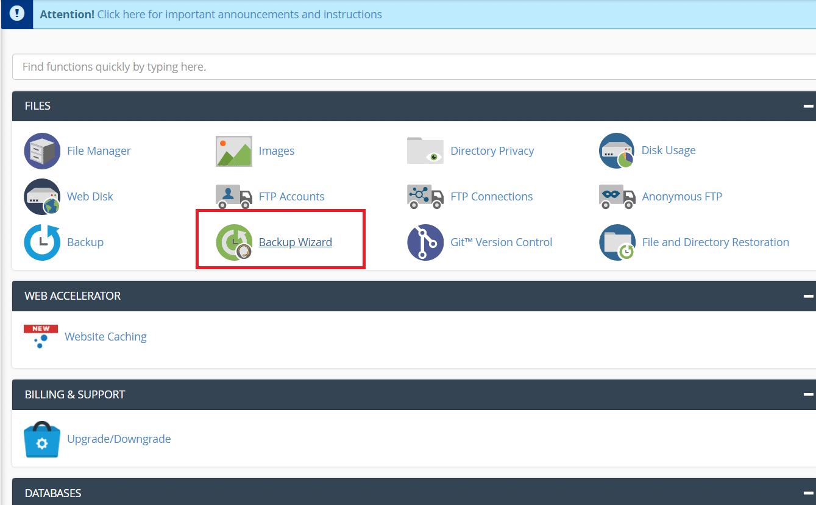Collapse the BILLING & SUPPORT section
The image size is (816, 505).
(808, 395)
